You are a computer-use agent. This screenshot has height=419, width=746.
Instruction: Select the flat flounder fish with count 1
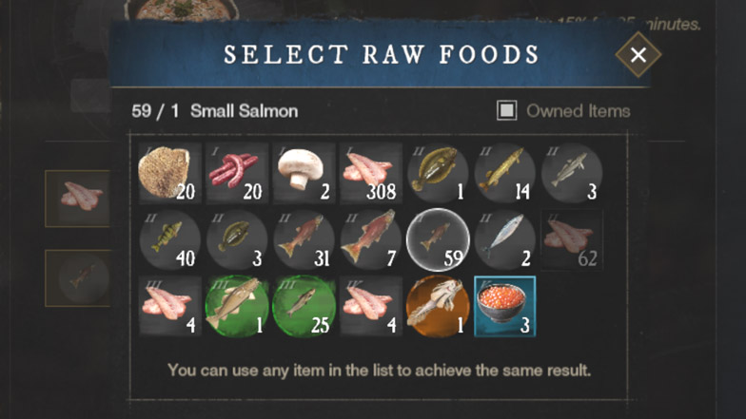click(438, 173)
